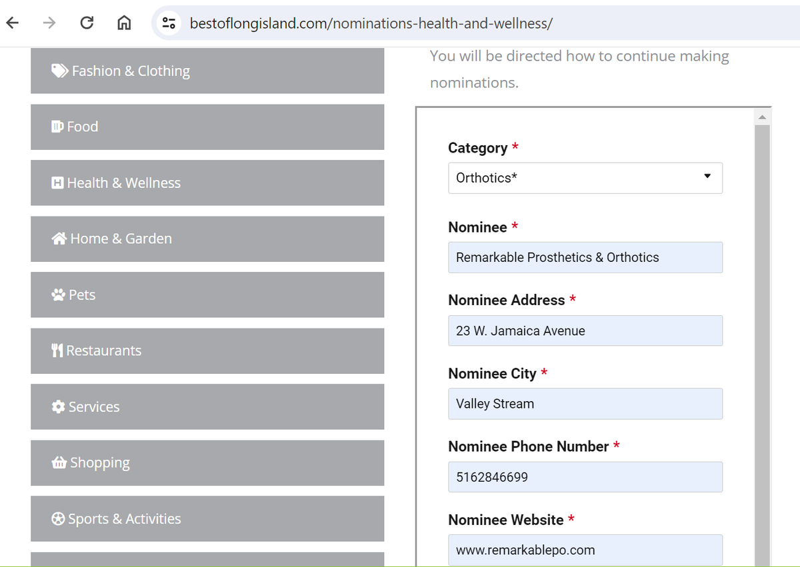Open the Home & Garden category
This screenshot has width=800, height=567.
[207, 239]
